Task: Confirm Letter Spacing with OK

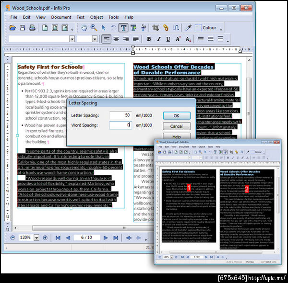Action: click(x=177, y=116)
